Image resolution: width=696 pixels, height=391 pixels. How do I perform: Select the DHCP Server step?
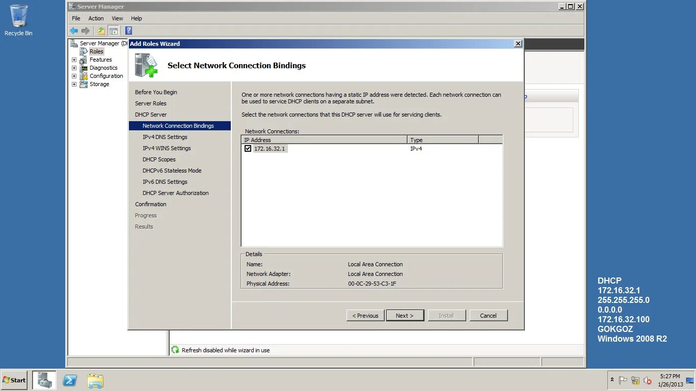click(151, 115)
